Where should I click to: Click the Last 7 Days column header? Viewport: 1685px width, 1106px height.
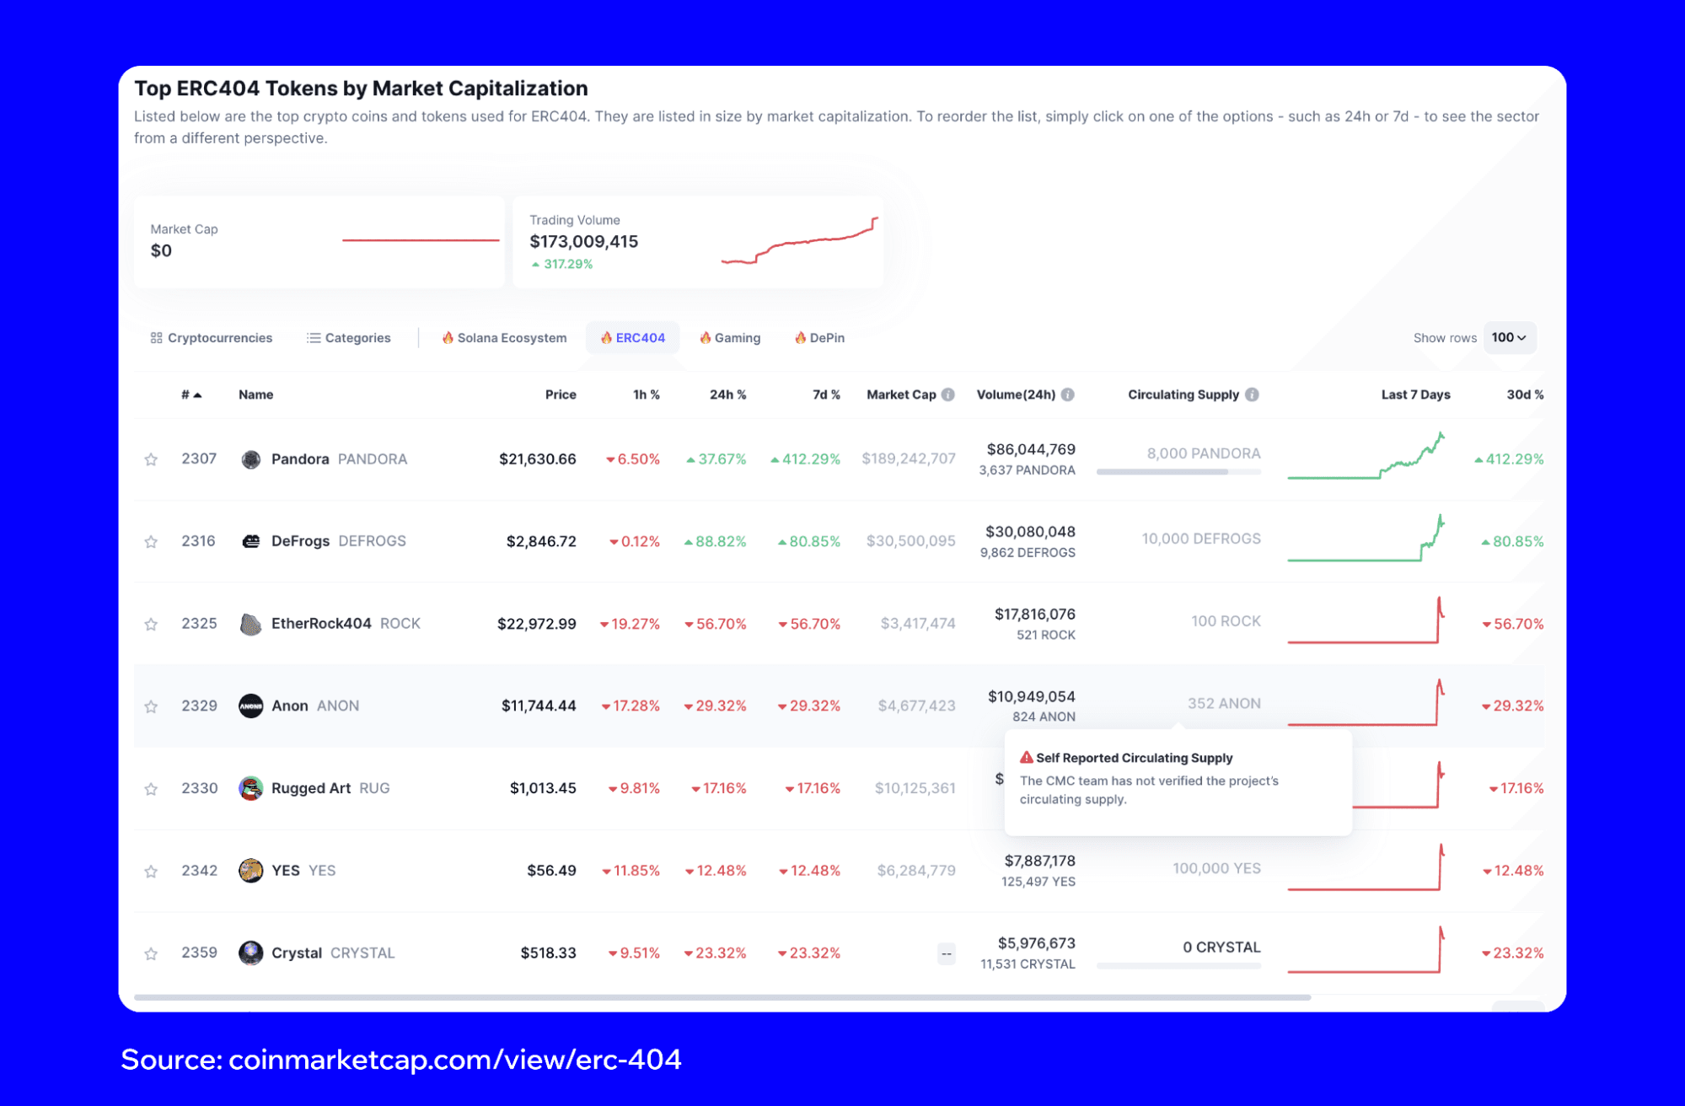click(1415, 395)
